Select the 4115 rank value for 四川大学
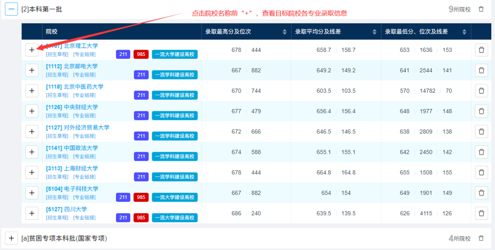The width and height of the screenshot is (495, 250). click(x=426, y=213)
